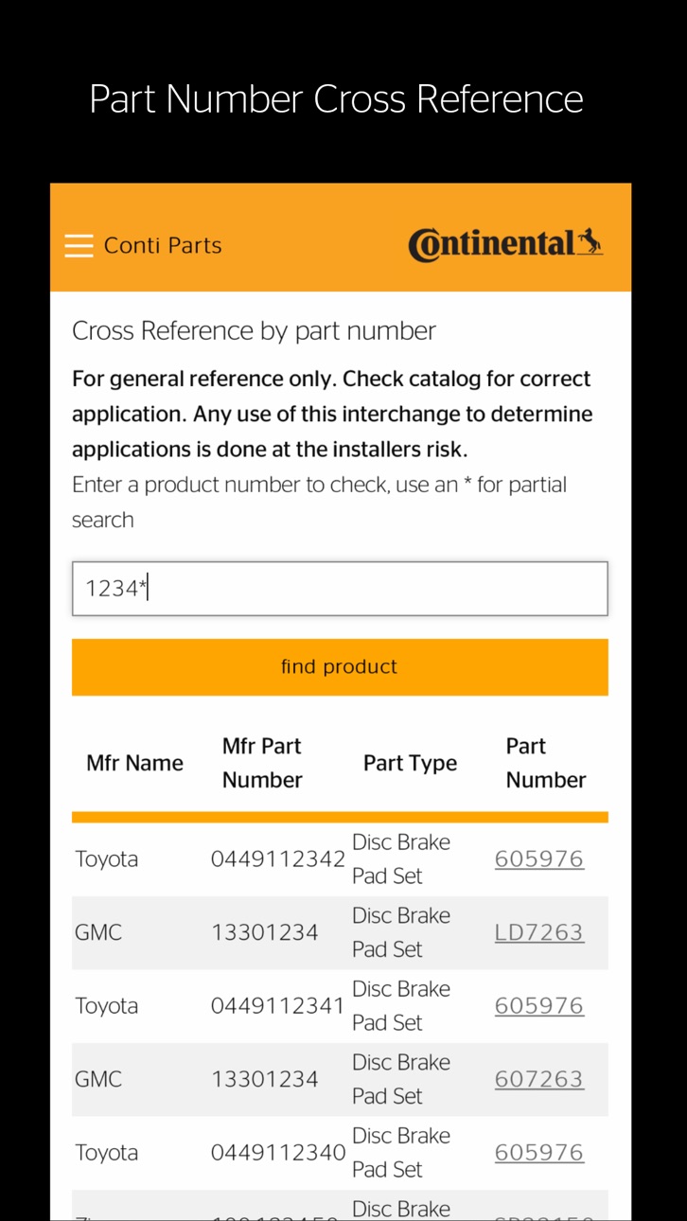Select the Cross Reference by part number heading
Viewport: 687px width, 1221px height.
[254, 331]
